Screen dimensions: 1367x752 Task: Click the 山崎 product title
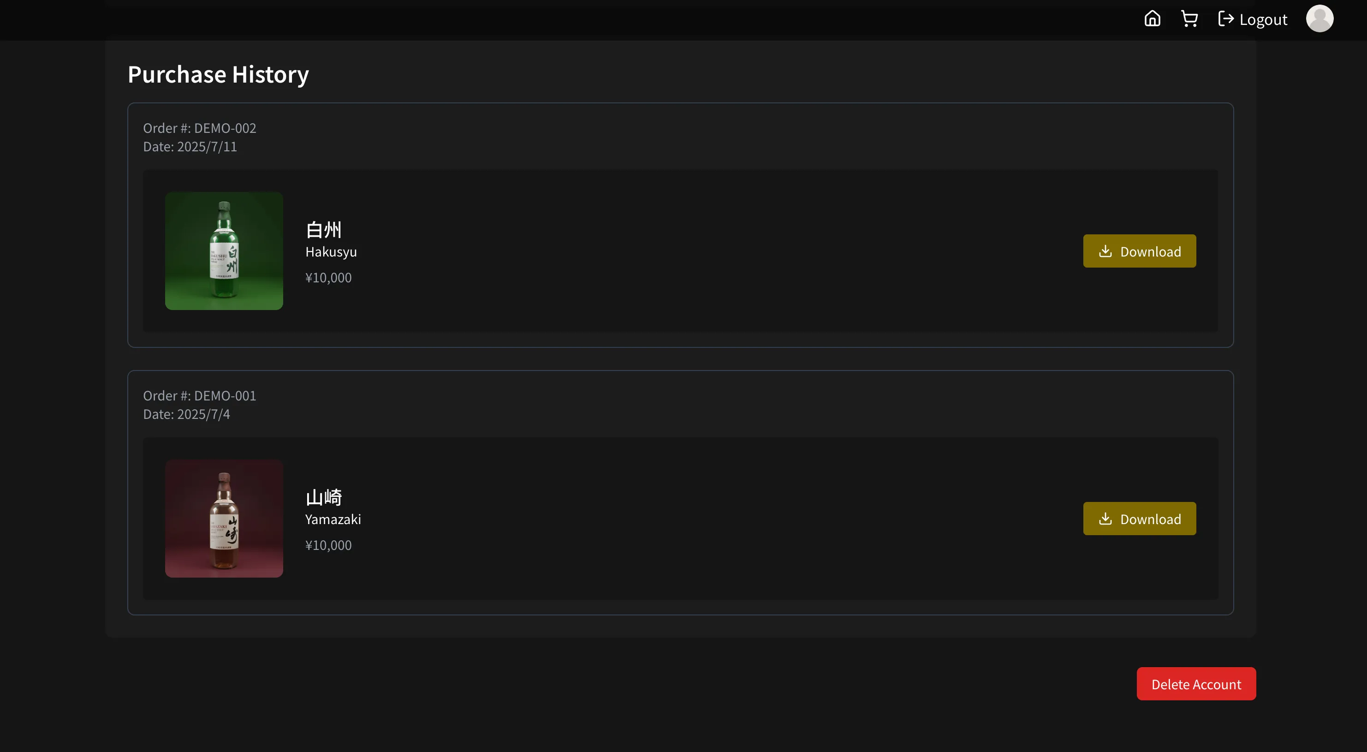[x=324, y=497]
